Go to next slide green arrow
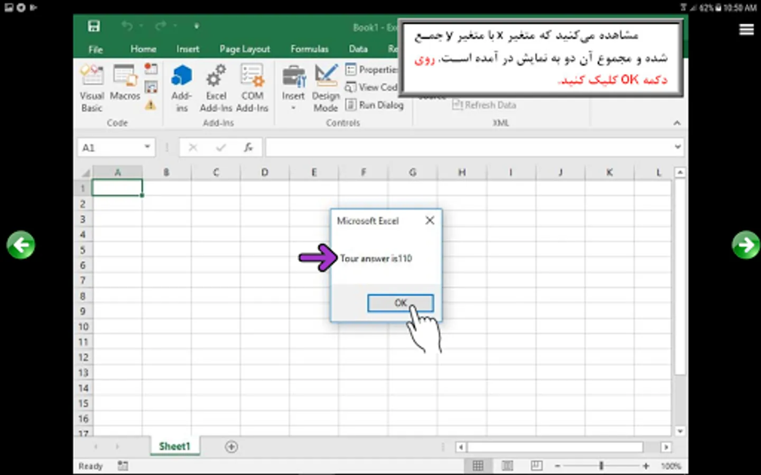This screenshot has height=475, width=761. (x=746, y=245)
